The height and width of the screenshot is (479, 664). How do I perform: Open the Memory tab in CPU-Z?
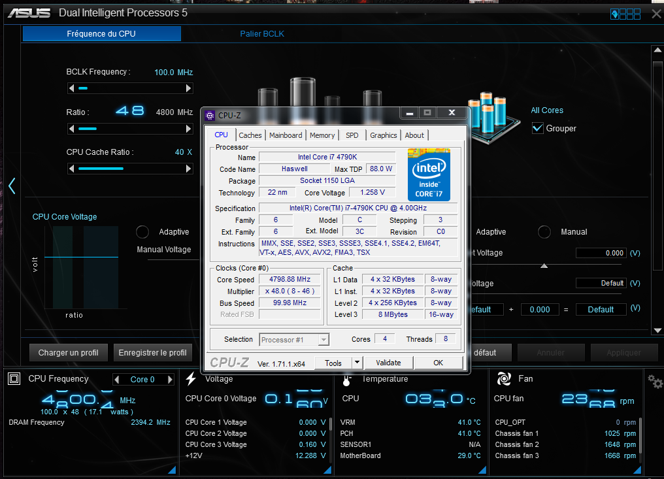[322, 135]
